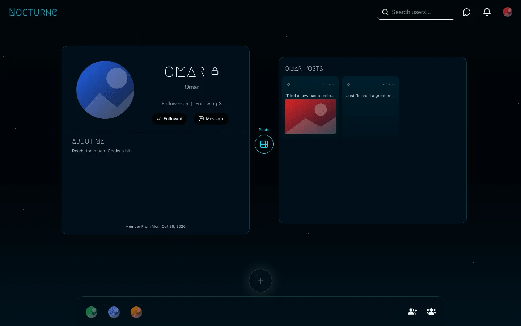521x326 pixels.
Task: Click the Nocturne logo
Action: tap(33, 12)
